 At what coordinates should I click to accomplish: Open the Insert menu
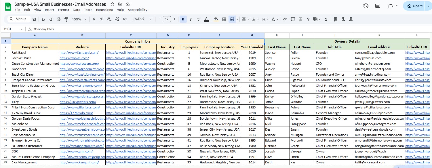[x=49, y=10]
